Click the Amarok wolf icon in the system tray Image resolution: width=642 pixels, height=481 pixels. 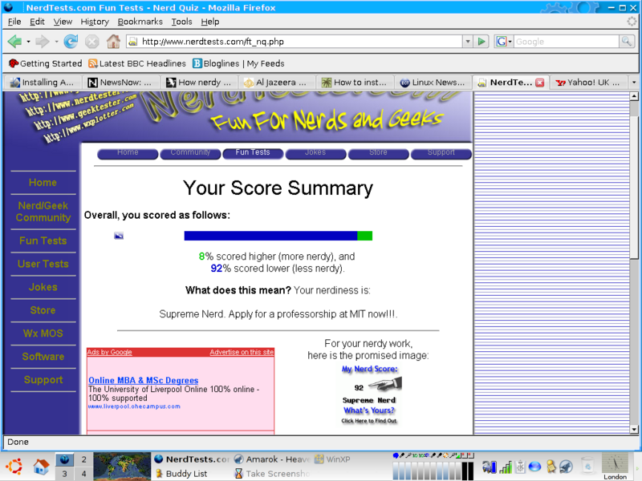pyautogui.click(x=567, y=467)
